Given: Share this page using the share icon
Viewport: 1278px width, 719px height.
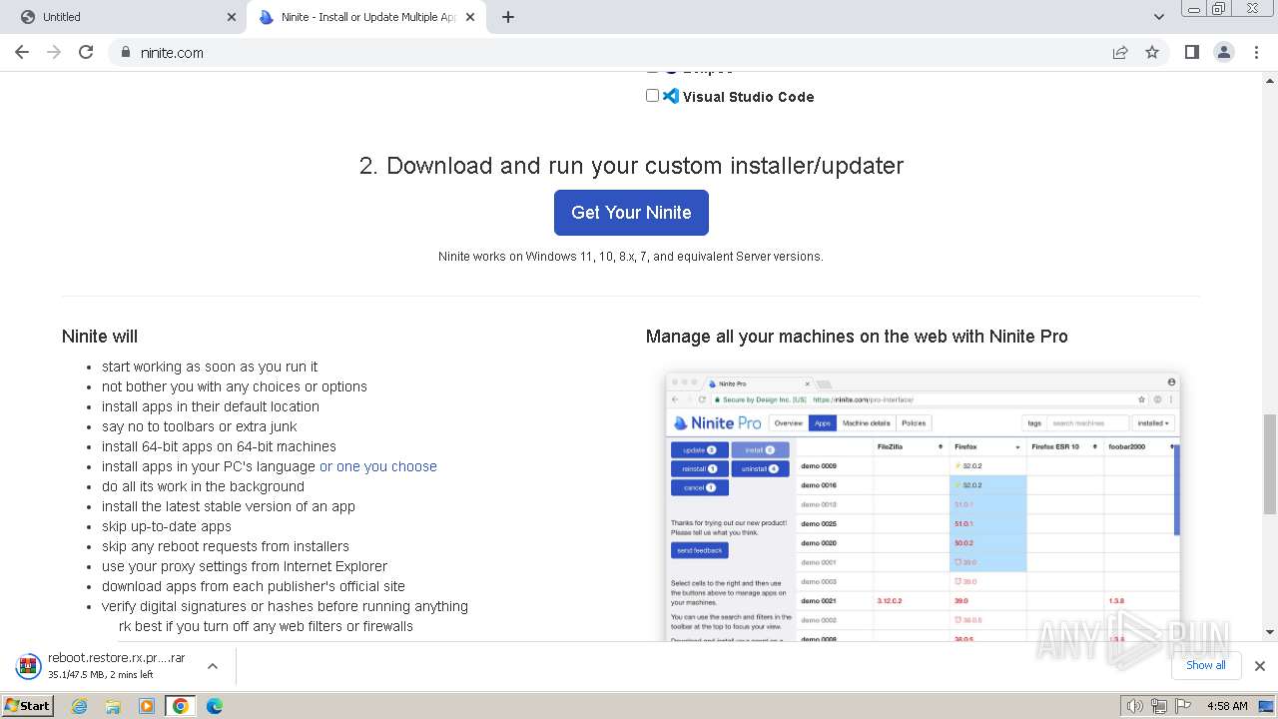Looking at the screenshot, I should 1120,52.
